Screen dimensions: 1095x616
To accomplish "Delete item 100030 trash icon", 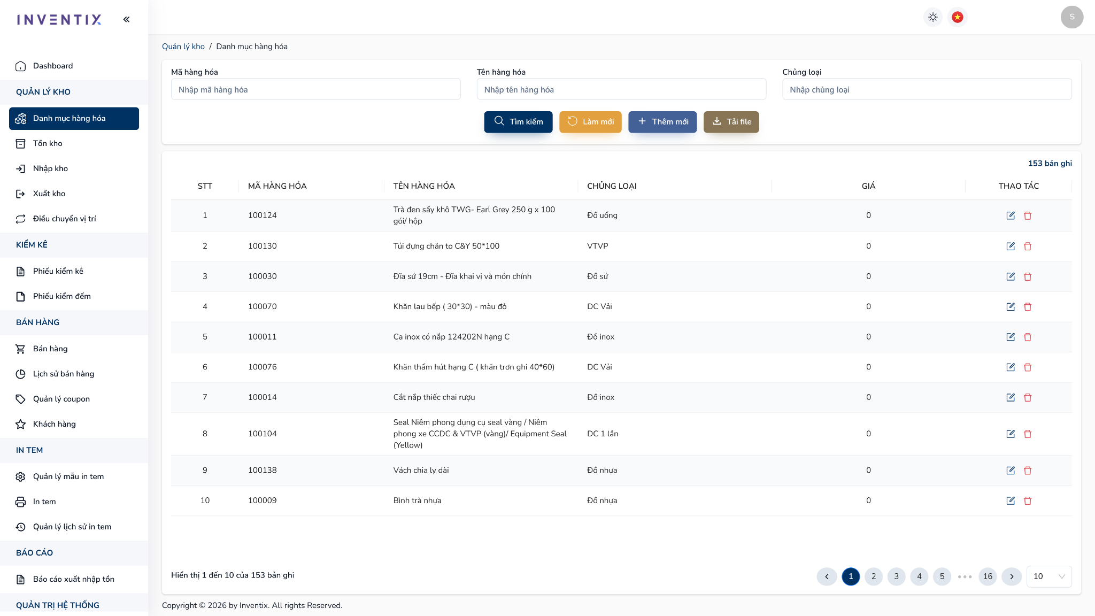I will 1028,276.
